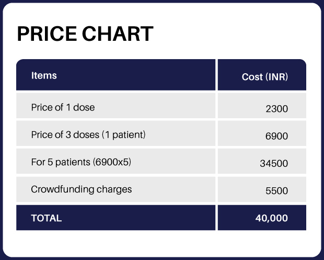Click the TOTAL row label
This screenshot has width=324, height=260.
[x=47, y=218]
